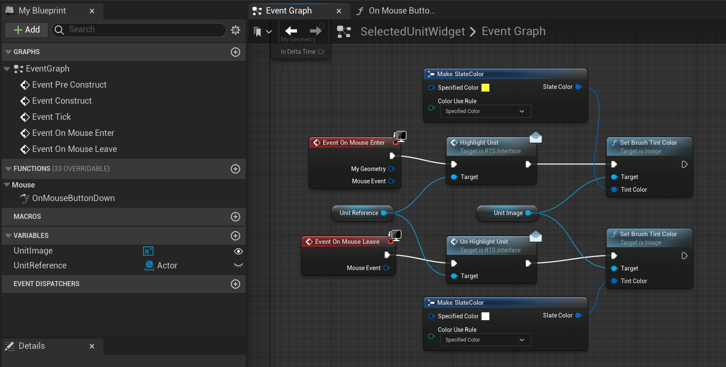Viewport: 726px width, 367px height.
Task: Toggle UnitReference variable visibility eye
Action: pos(238,265)
